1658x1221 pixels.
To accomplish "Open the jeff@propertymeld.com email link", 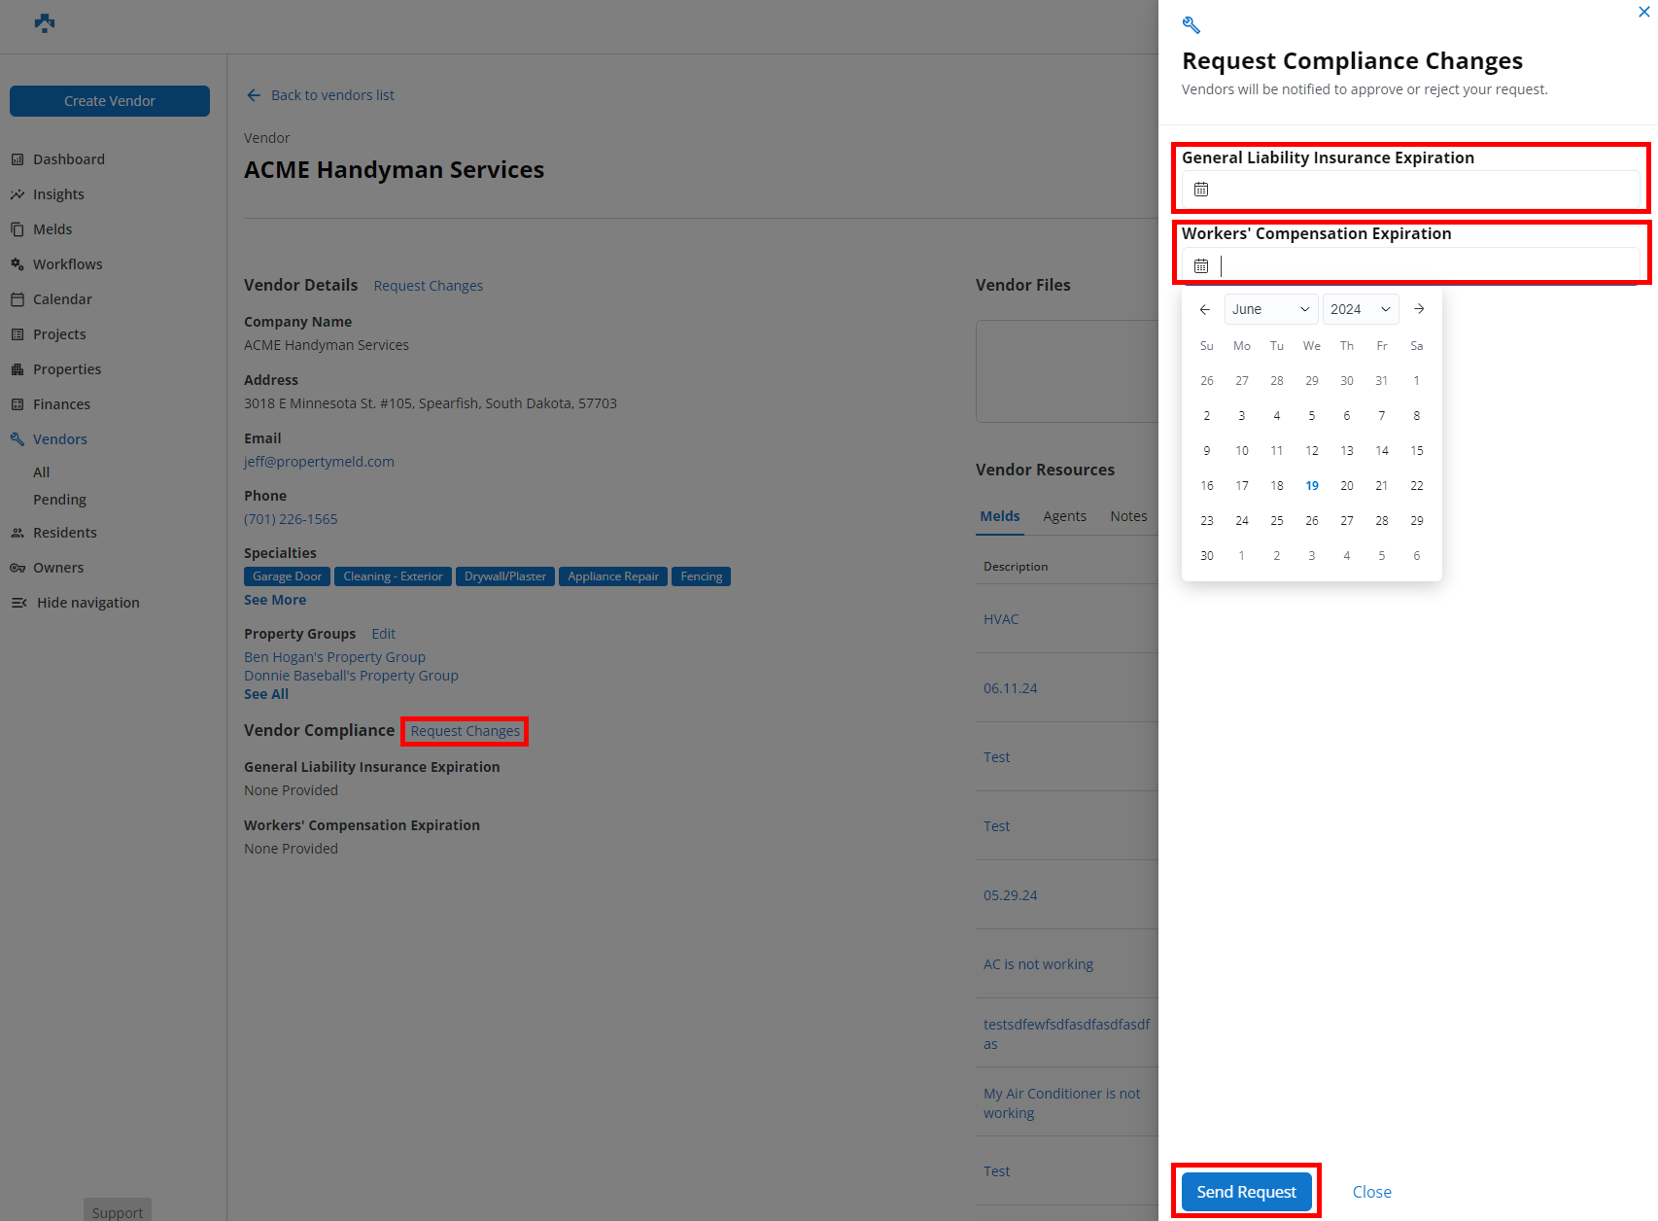I will pos(319,462).
